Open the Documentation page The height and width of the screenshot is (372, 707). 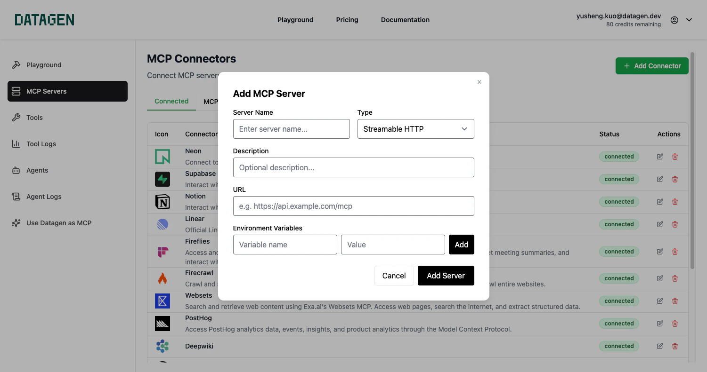pos(405,19)
